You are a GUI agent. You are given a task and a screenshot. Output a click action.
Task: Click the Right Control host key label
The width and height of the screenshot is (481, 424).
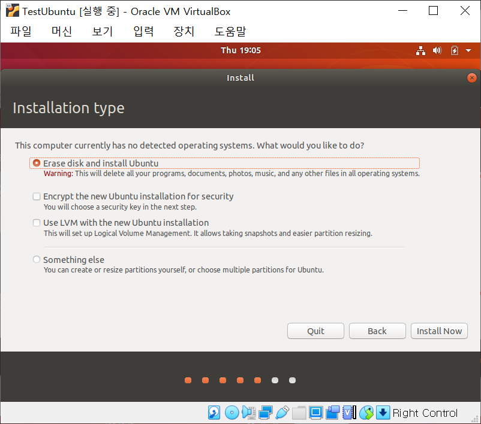[x=425, y=413]
